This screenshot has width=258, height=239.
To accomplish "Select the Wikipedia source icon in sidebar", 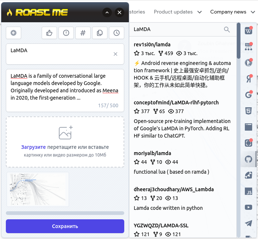I will (x=248, y=31).
